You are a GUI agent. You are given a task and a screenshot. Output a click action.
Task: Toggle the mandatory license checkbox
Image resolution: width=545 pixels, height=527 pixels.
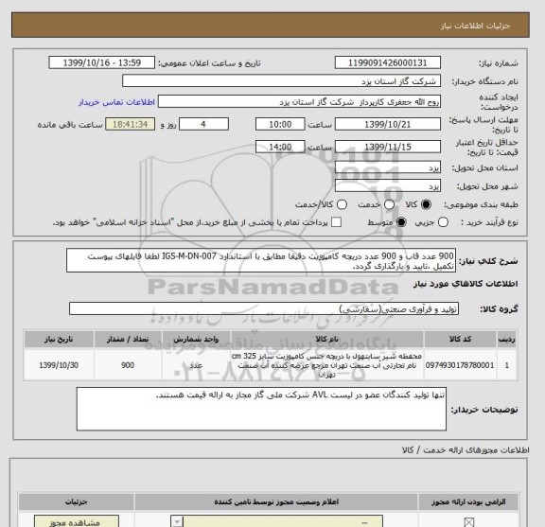(x=469, y=522)
